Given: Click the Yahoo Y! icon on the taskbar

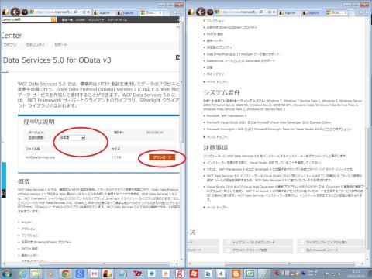Looking at the screenshot, I should tap(137, 274).
